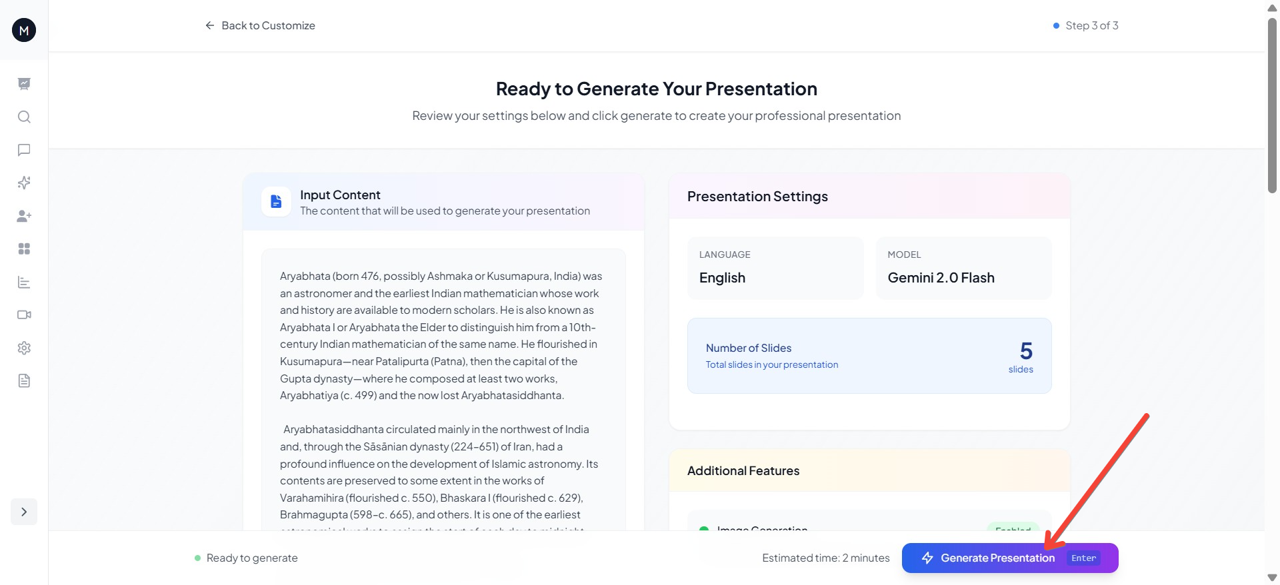Click the Number of Slides card
The height and width of the screenshot is (585, 1280).
pos(869,356)
